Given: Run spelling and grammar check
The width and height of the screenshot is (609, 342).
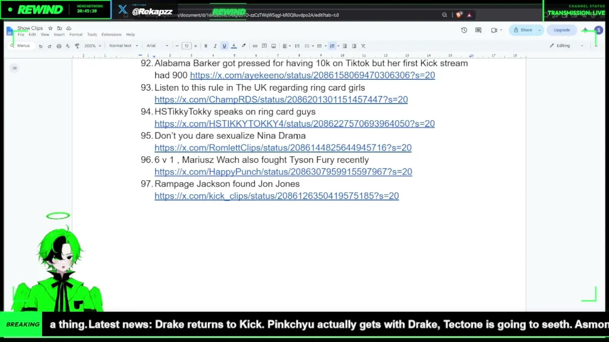Looking at the screenshot, I should pos(68,46).
